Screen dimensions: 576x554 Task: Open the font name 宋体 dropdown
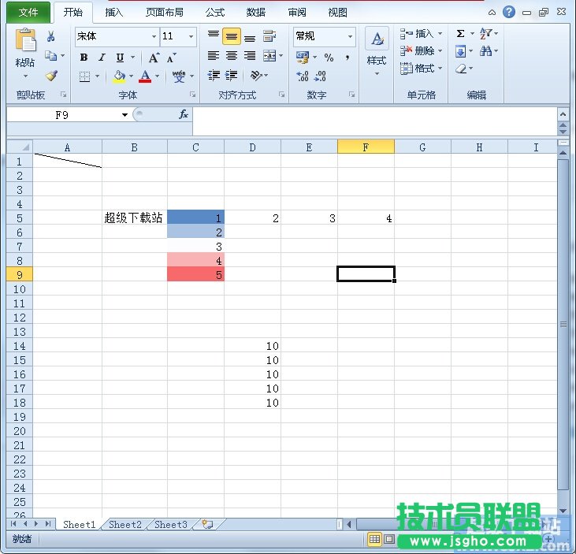[154, 36]
